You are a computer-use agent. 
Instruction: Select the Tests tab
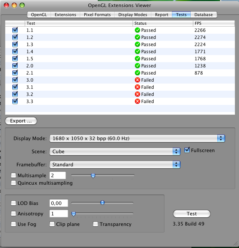tap(181, 15)
